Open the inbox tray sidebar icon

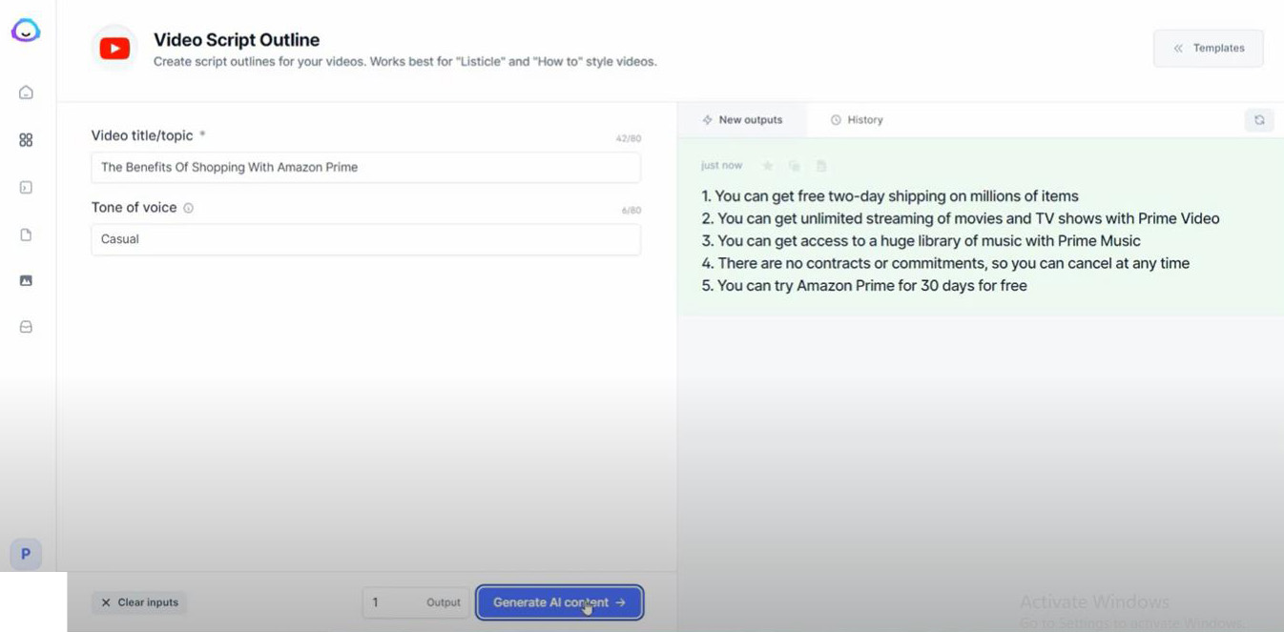click(x=26, y=327)
